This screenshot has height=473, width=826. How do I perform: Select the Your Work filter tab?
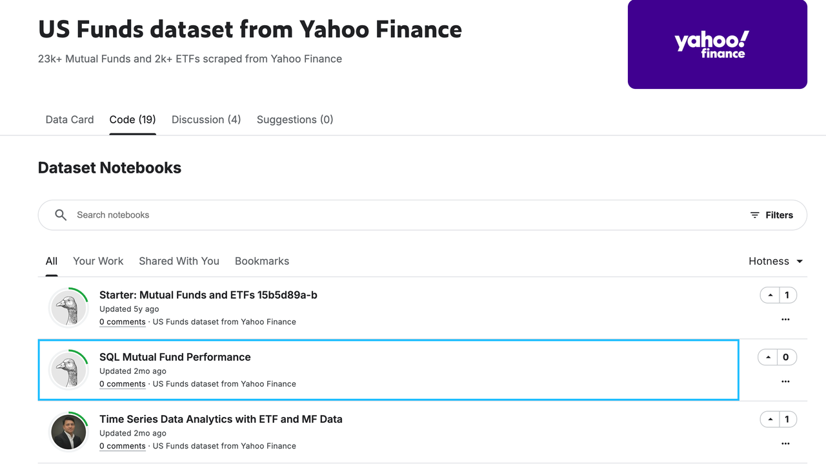[x=98, y=261]
